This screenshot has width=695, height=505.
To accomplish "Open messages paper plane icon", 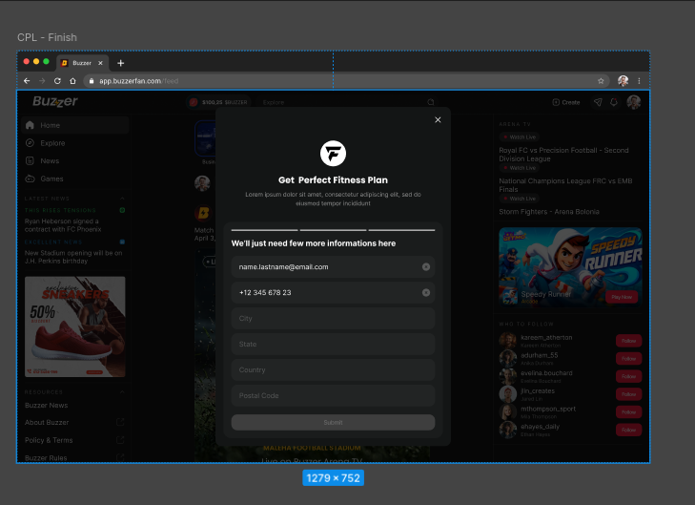I will 598,102.
